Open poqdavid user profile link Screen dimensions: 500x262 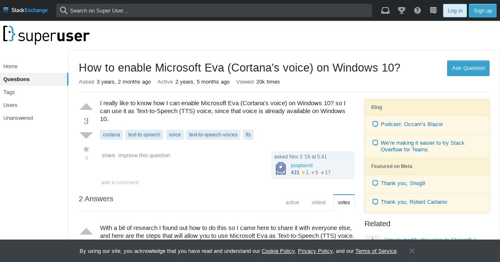(302, 166)
